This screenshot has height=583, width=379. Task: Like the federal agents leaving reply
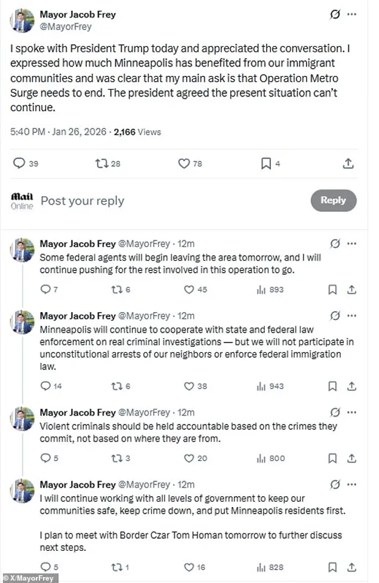[x=189, y=290]
